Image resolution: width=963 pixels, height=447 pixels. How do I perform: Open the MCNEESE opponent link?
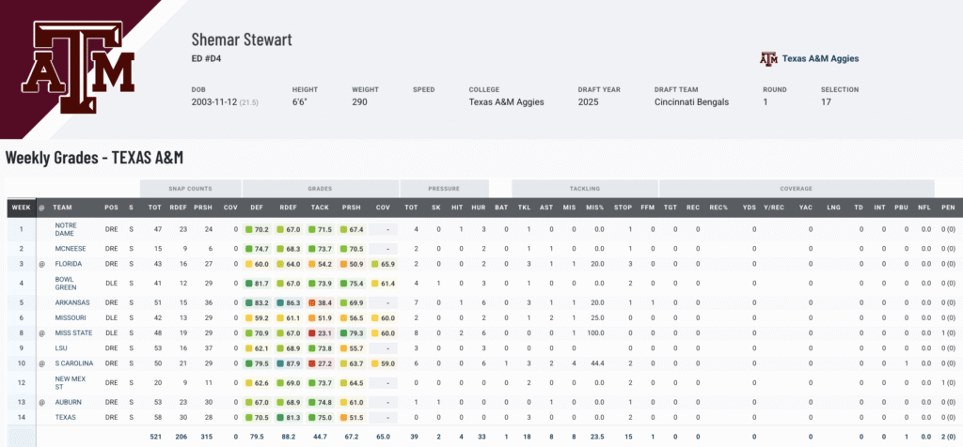pos(70,249)
